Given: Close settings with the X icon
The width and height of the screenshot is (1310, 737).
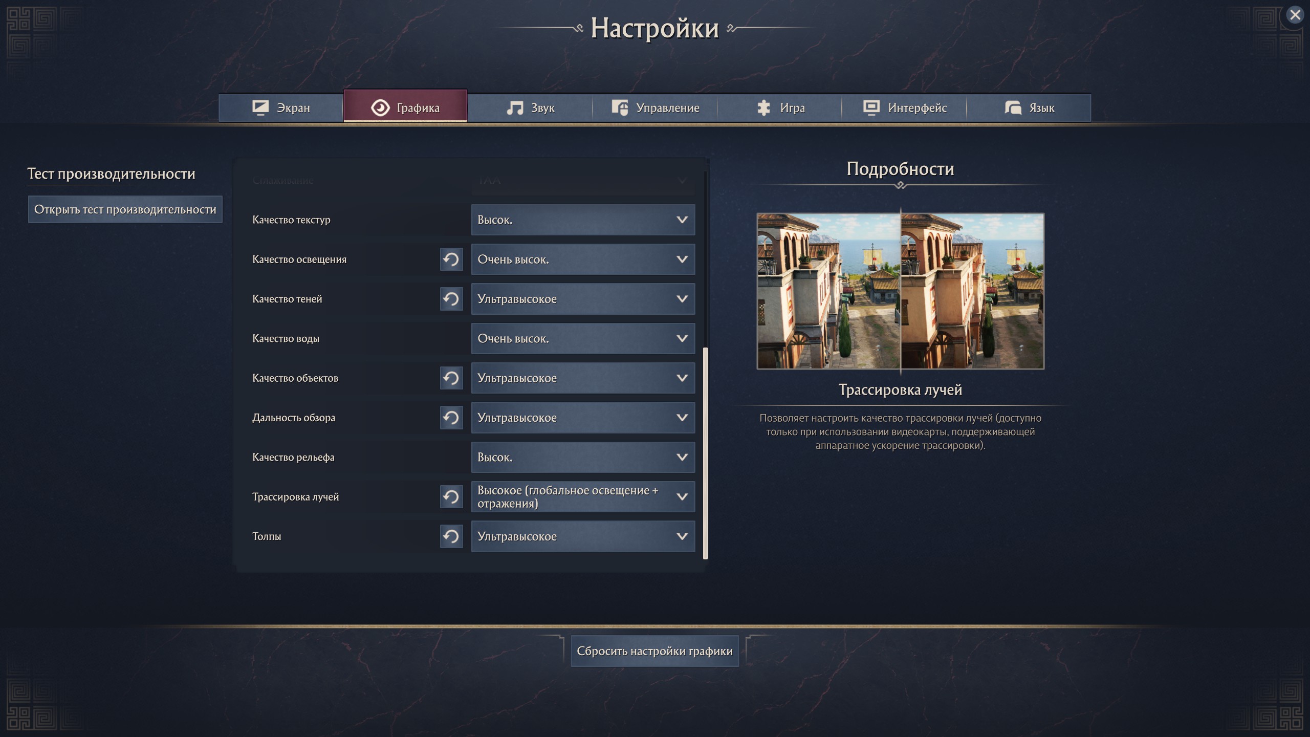Looking at the screenshot, I should click(1295, 15).
